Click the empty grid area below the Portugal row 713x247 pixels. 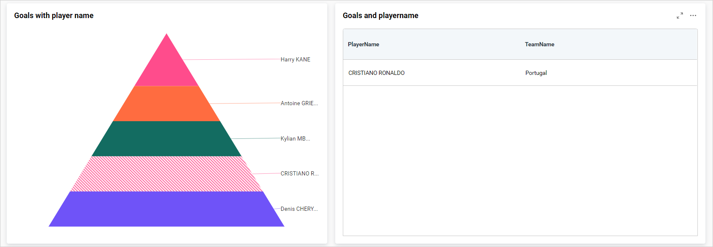pos(520,160)
